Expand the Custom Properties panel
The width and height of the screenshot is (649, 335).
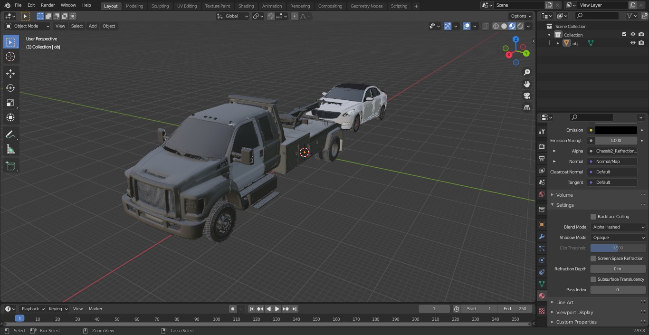click(x=576, y=322)
